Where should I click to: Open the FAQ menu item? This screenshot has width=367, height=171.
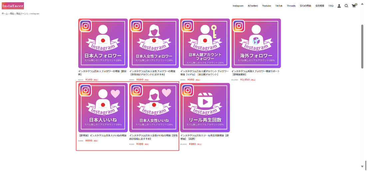(331, 6)
